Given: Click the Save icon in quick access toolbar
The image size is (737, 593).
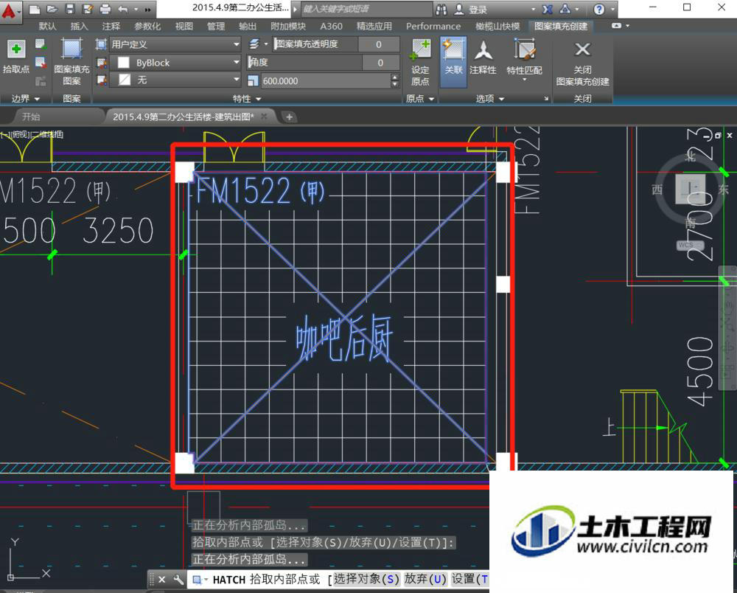Looking at the screenshot, I should (69, 9).
